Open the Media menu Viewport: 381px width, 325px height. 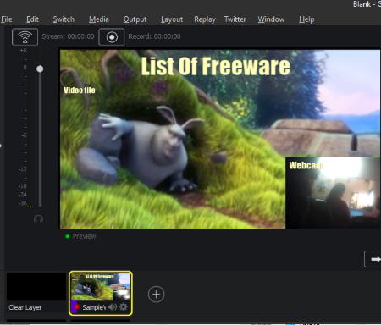[x=99, y=19]
